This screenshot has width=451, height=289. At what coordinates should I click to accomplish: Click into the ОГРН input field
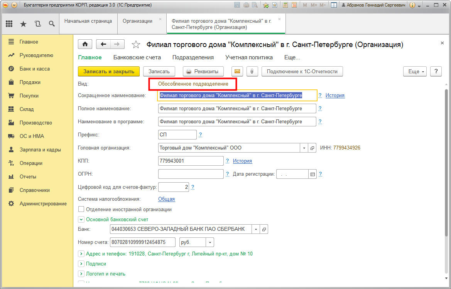coord(191,174)
